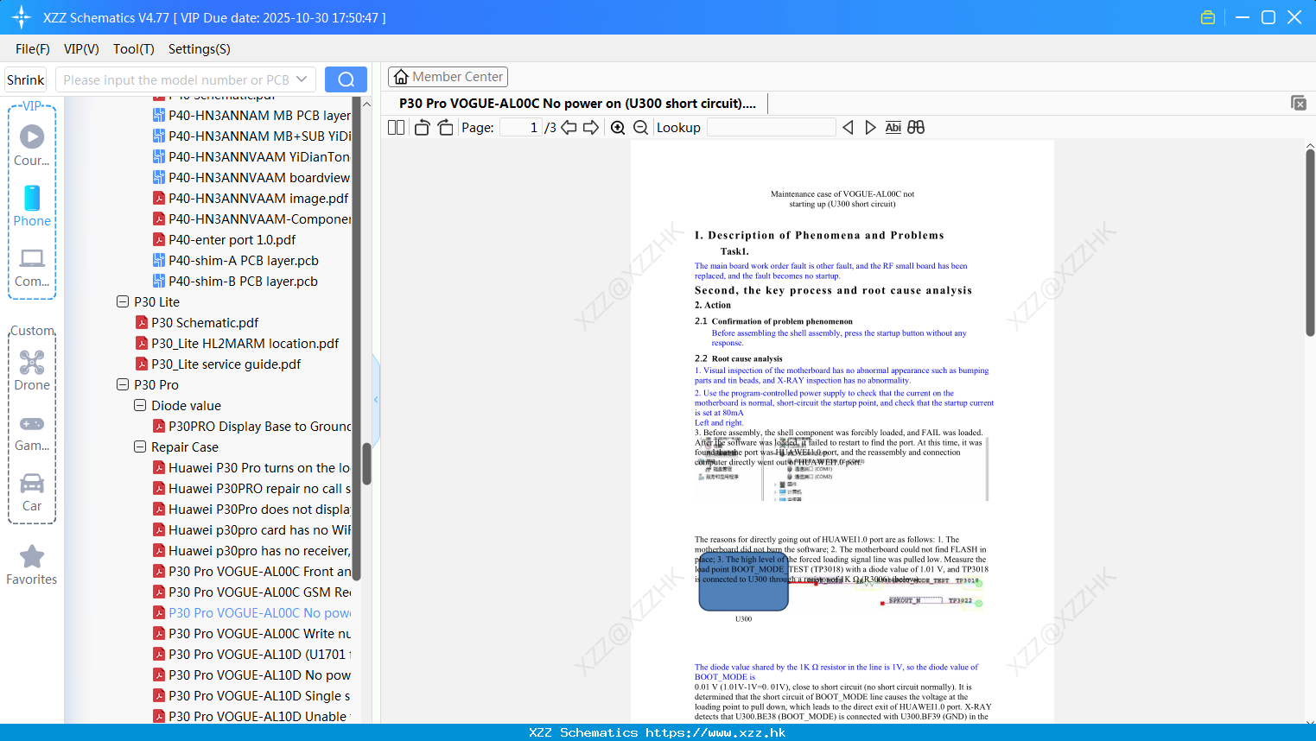The width and height of the screenshot is (1316, 741).
Task: Open P30PRO Display Base to Ground file
Action: pyautogui.click(x=251, y=426)
